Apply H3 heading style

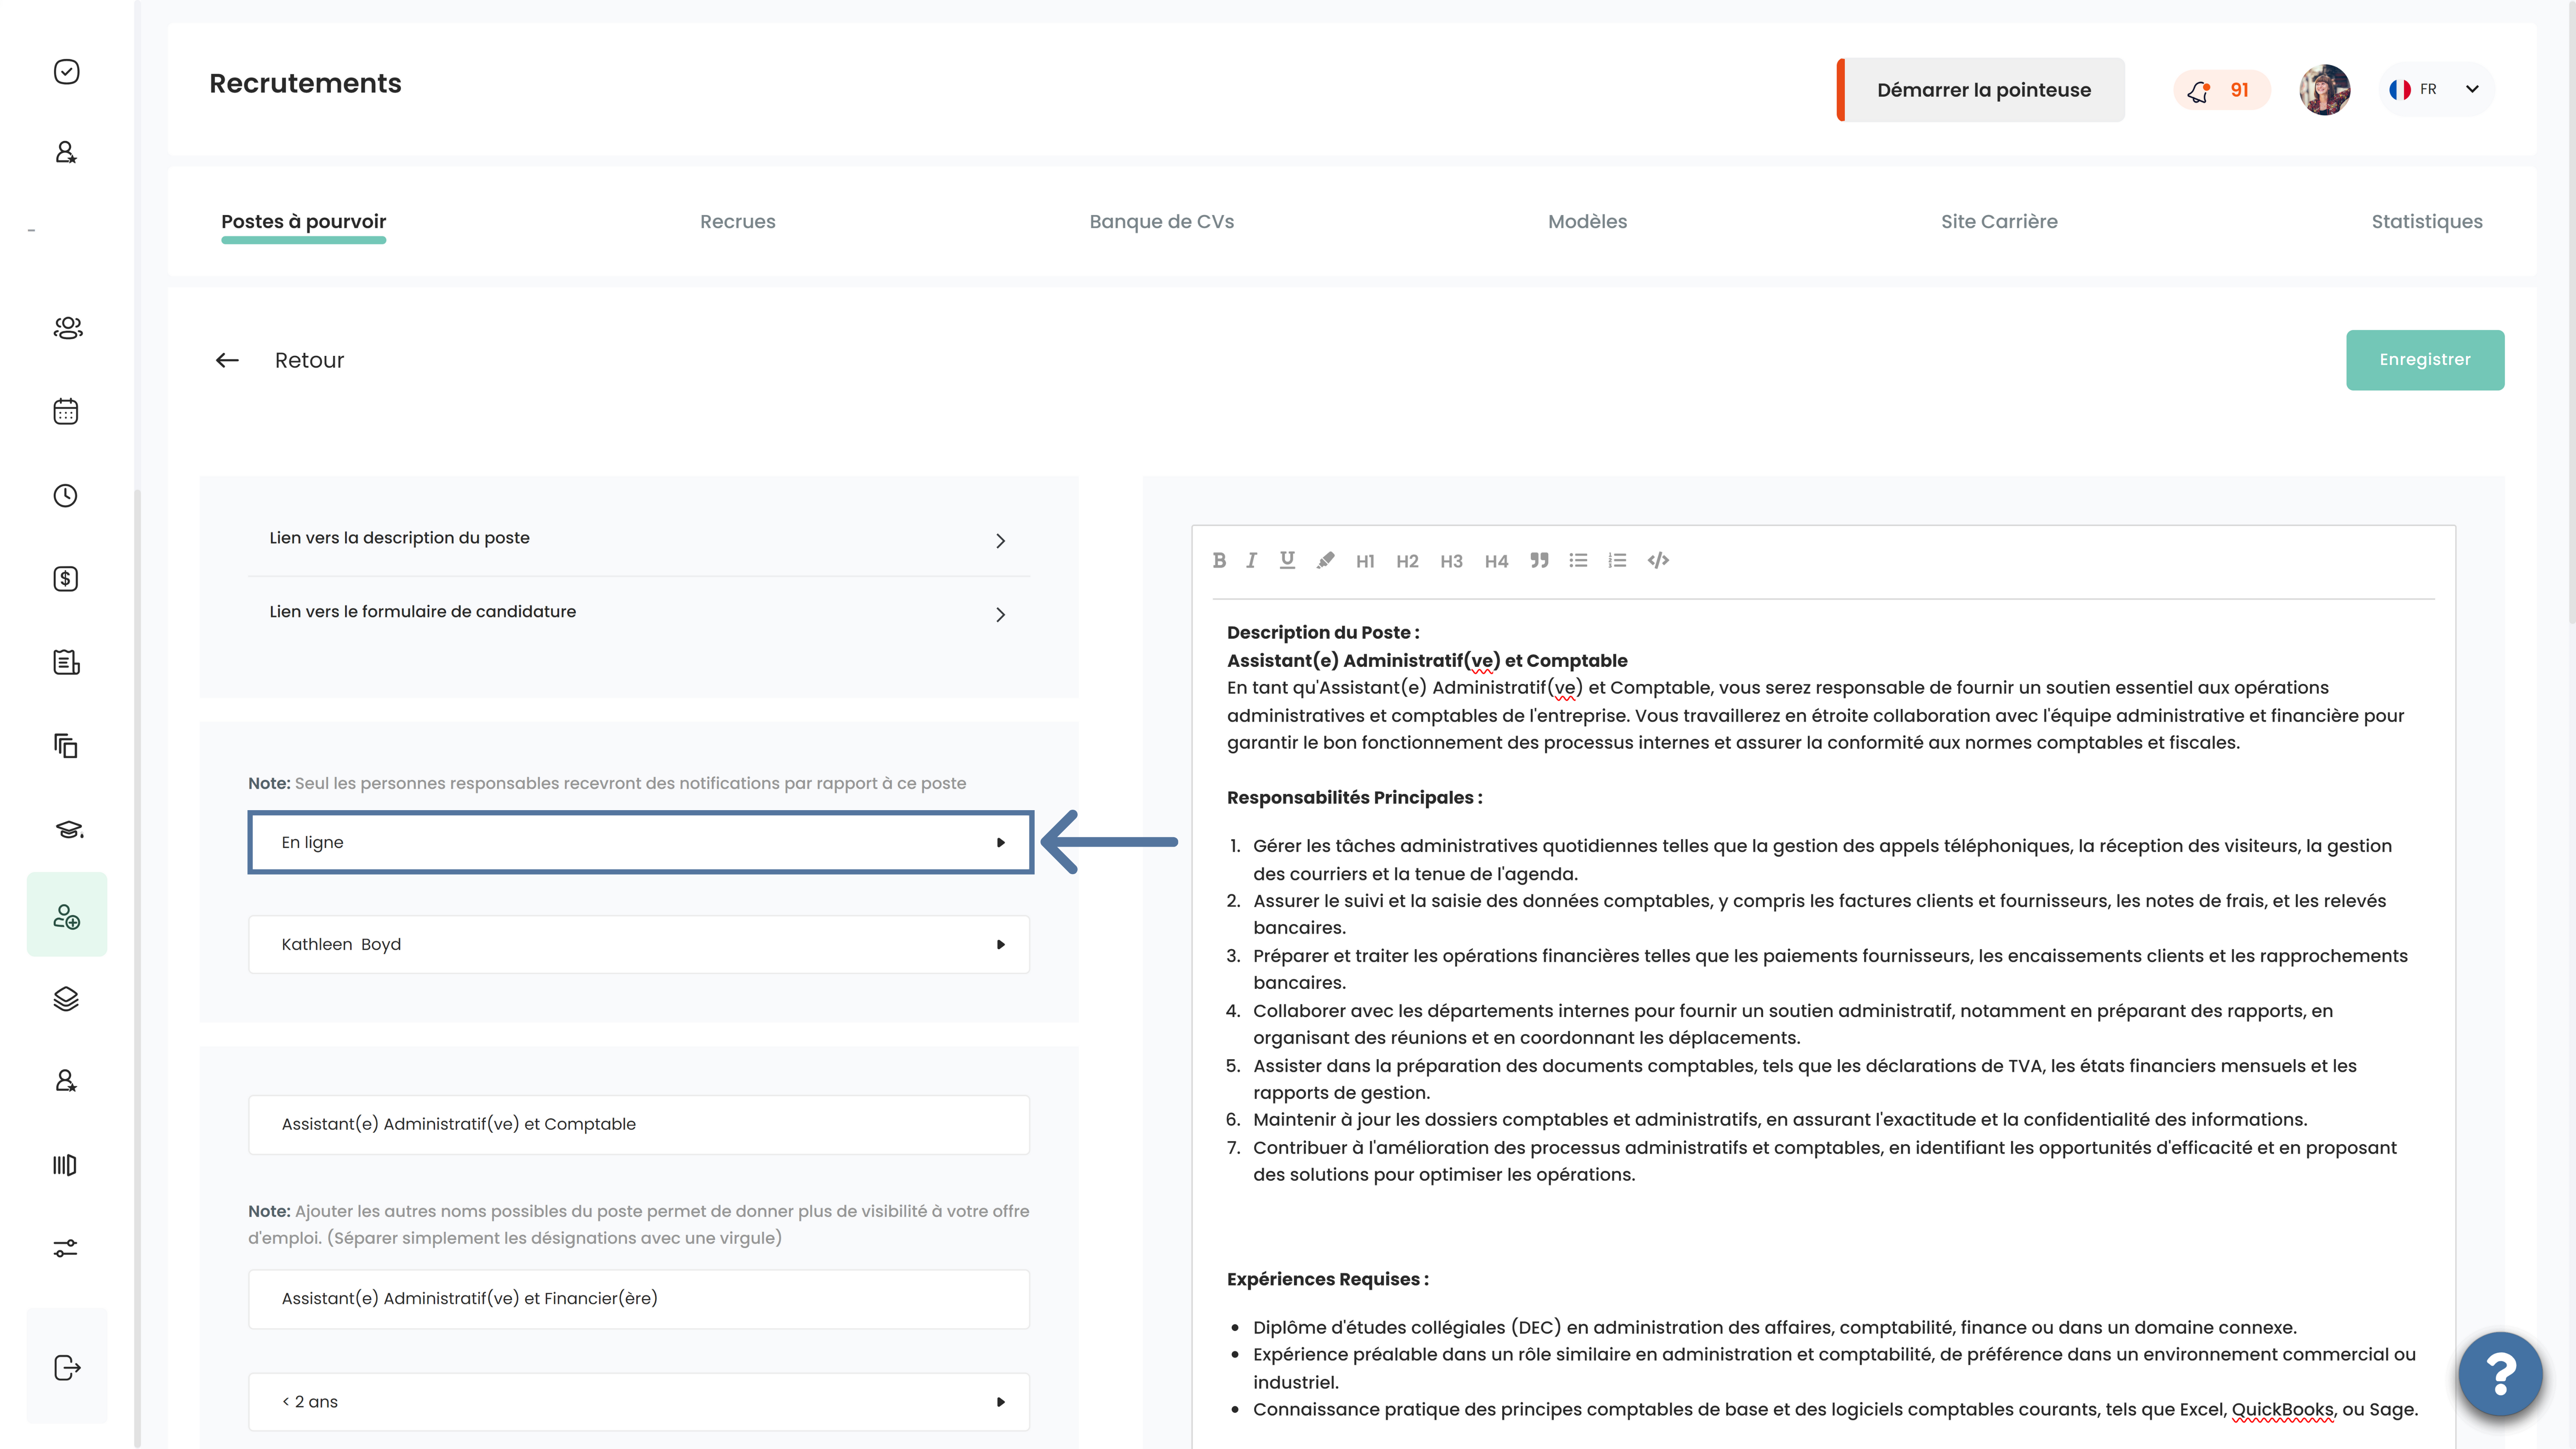click(1451, 561)
